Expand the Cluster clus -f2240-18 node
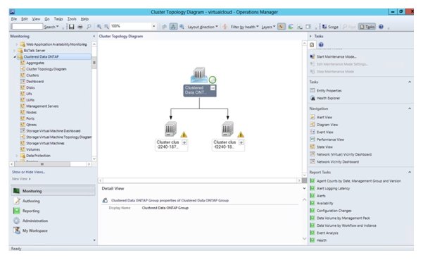Image resolution: width=423 pixels, height=260 pixels. [x=241, y=142]
